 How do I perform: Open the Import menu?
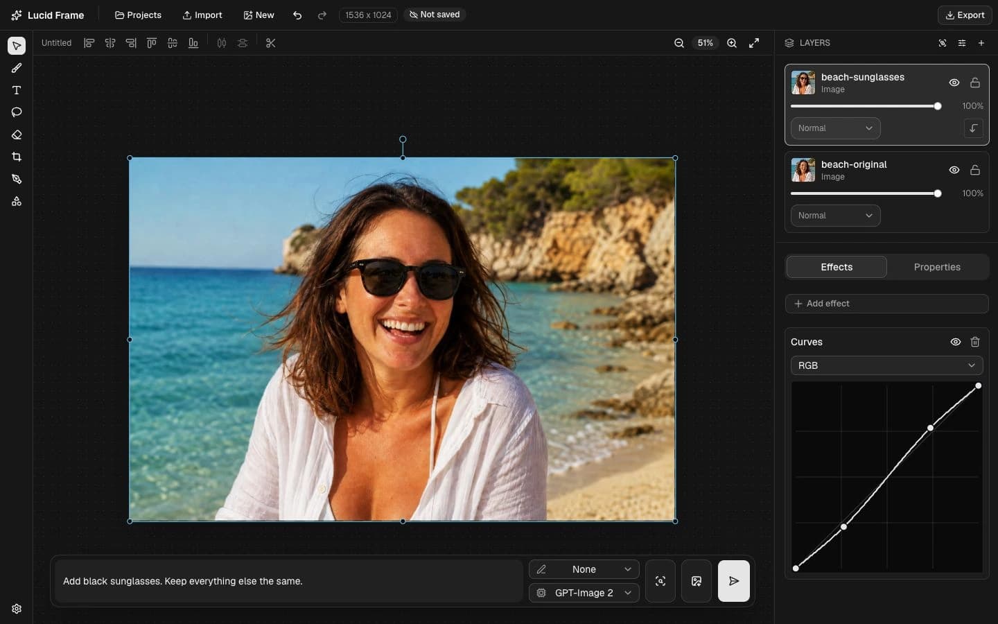[202, 15]
